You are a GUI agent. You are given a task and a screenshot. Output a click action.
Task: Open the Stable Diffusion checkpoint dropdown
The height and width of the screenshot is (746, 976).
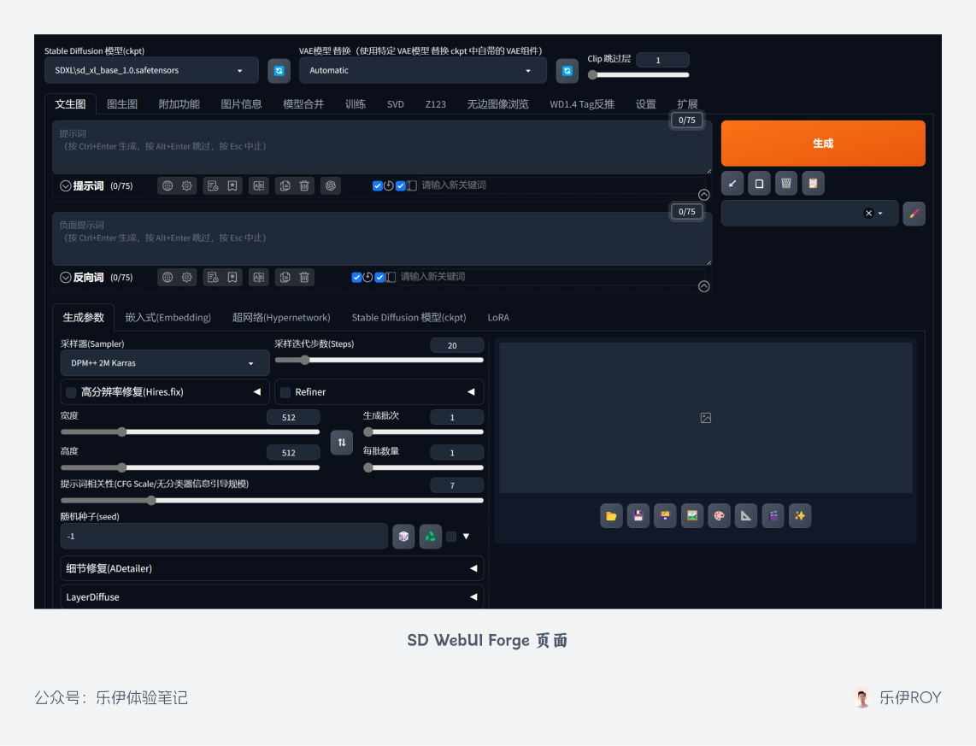tap(151, 70)
